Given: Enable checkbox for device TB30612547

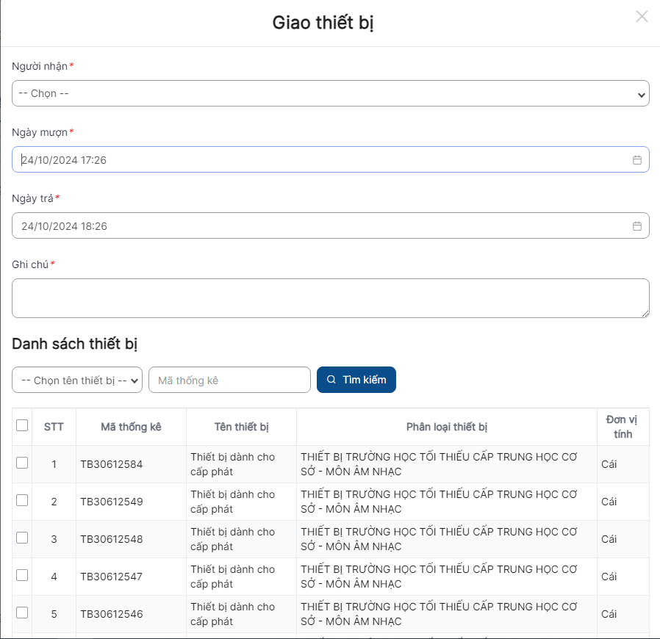Looking at the screenshot, I should click(22, 575).
